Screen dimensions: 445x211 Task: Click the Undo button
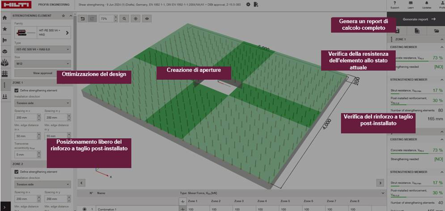83,19
